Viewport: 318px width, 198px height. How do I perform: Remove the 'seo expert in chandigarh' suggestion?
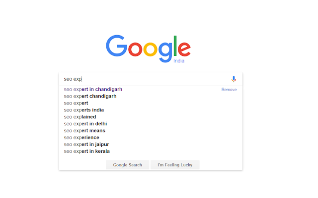(x=229, y=90)
